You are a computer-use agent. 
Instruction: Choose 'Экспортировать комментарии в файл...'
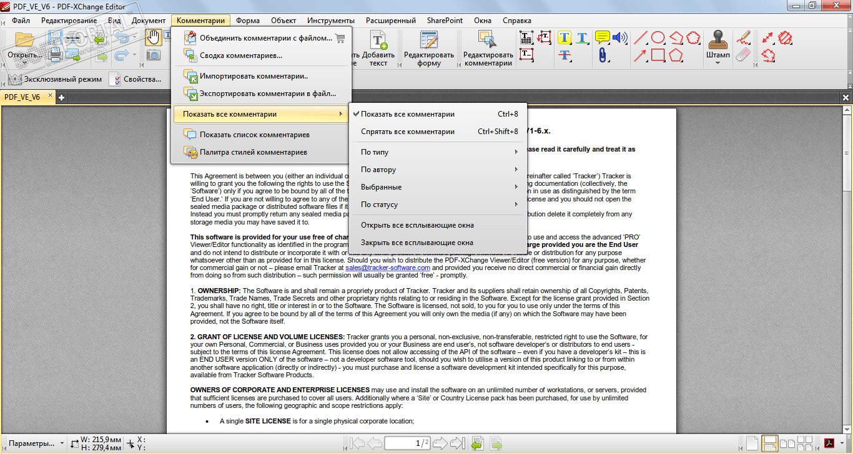pos(261,94)
